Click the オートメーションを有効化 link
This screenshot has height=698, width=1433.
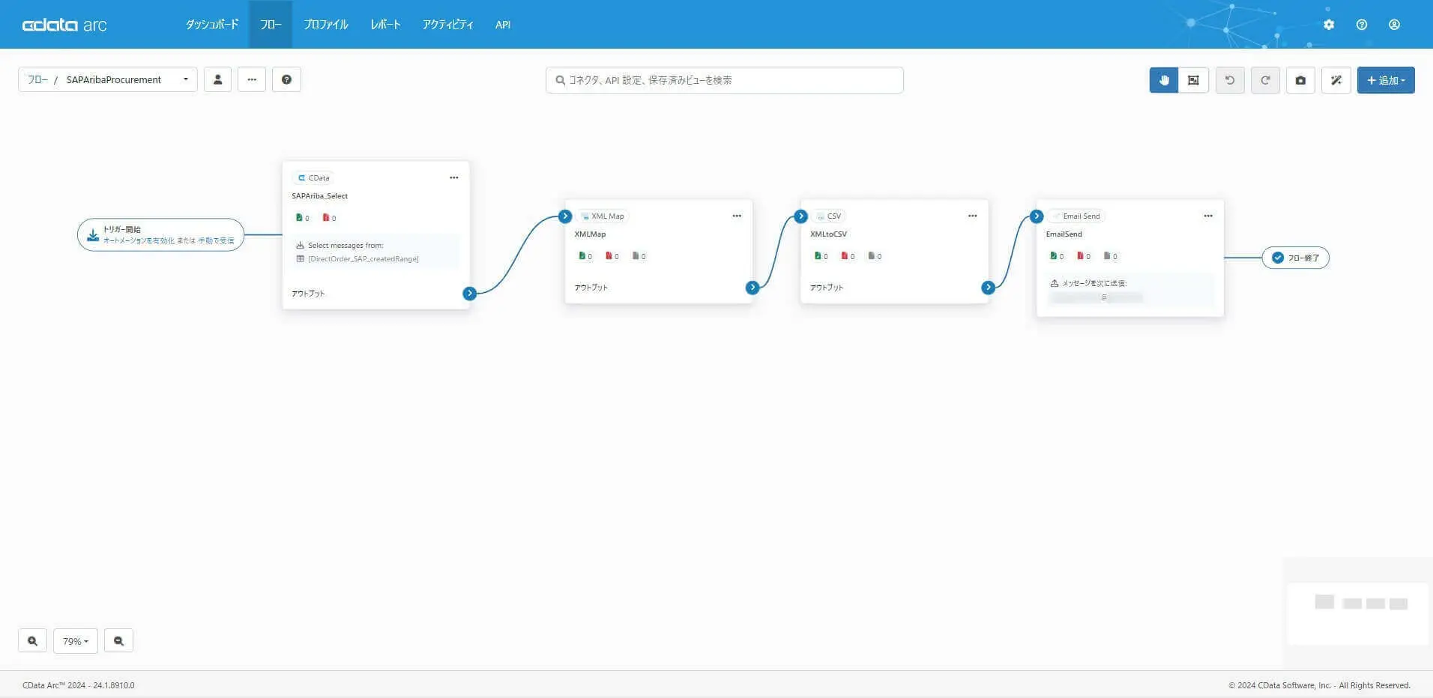point(139,240)
